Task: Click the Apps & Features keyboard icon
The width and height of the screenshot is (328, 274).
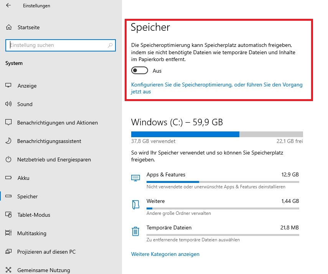Action: [135, 178]
